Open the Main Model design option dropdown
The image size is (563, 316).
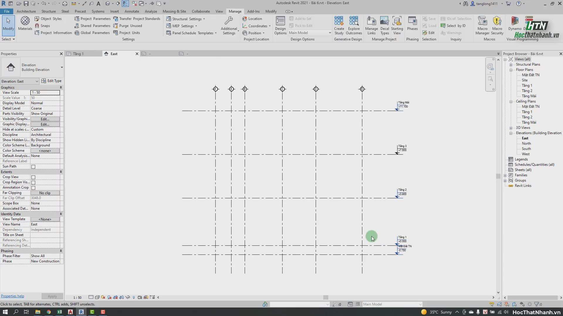pos(310,33)
